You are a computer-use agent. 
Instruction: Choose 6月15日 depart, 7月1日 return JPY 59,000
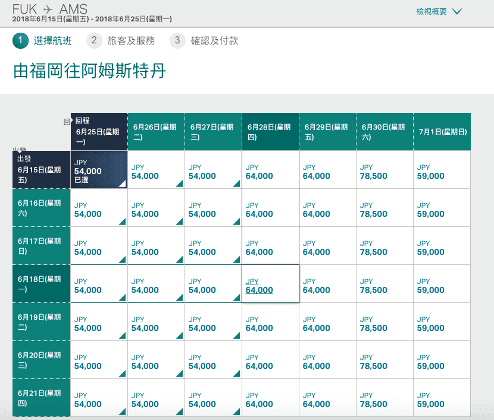[x=442, y=170]
